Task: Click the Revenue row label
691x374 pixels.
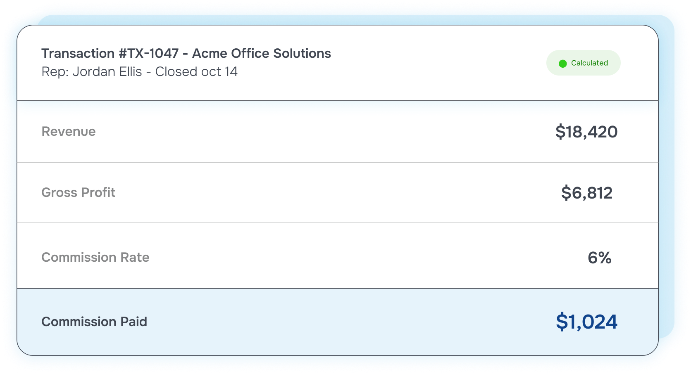Action: click(69, 131)
